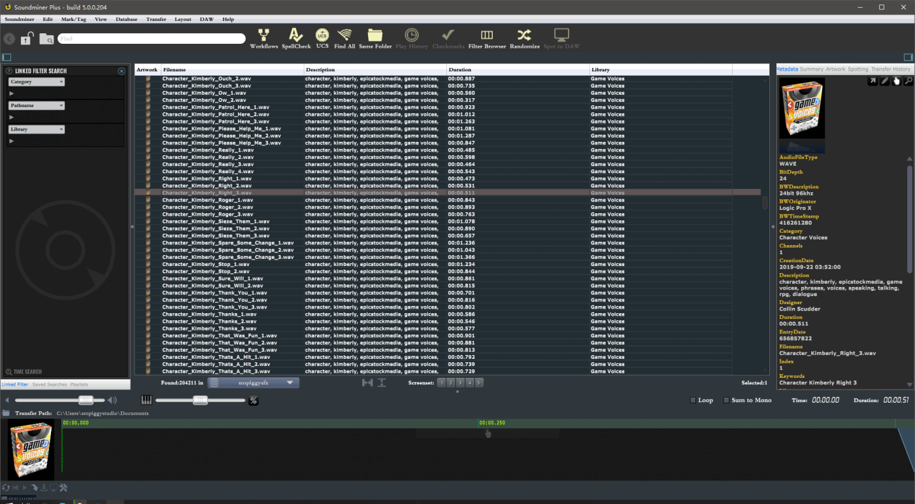Screen dimensions: 915x504
Task: Click the Find All icon
Action: click(x=344, y=38)
